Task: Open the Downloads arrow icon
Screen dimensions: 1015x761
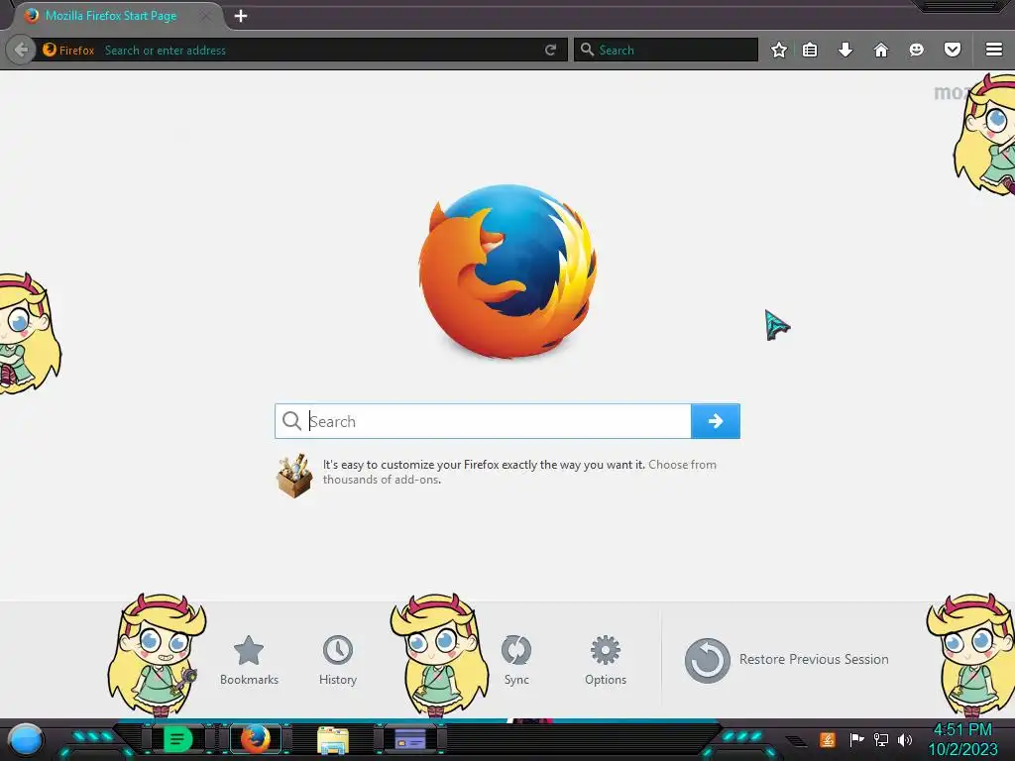Action: (846, 50)
